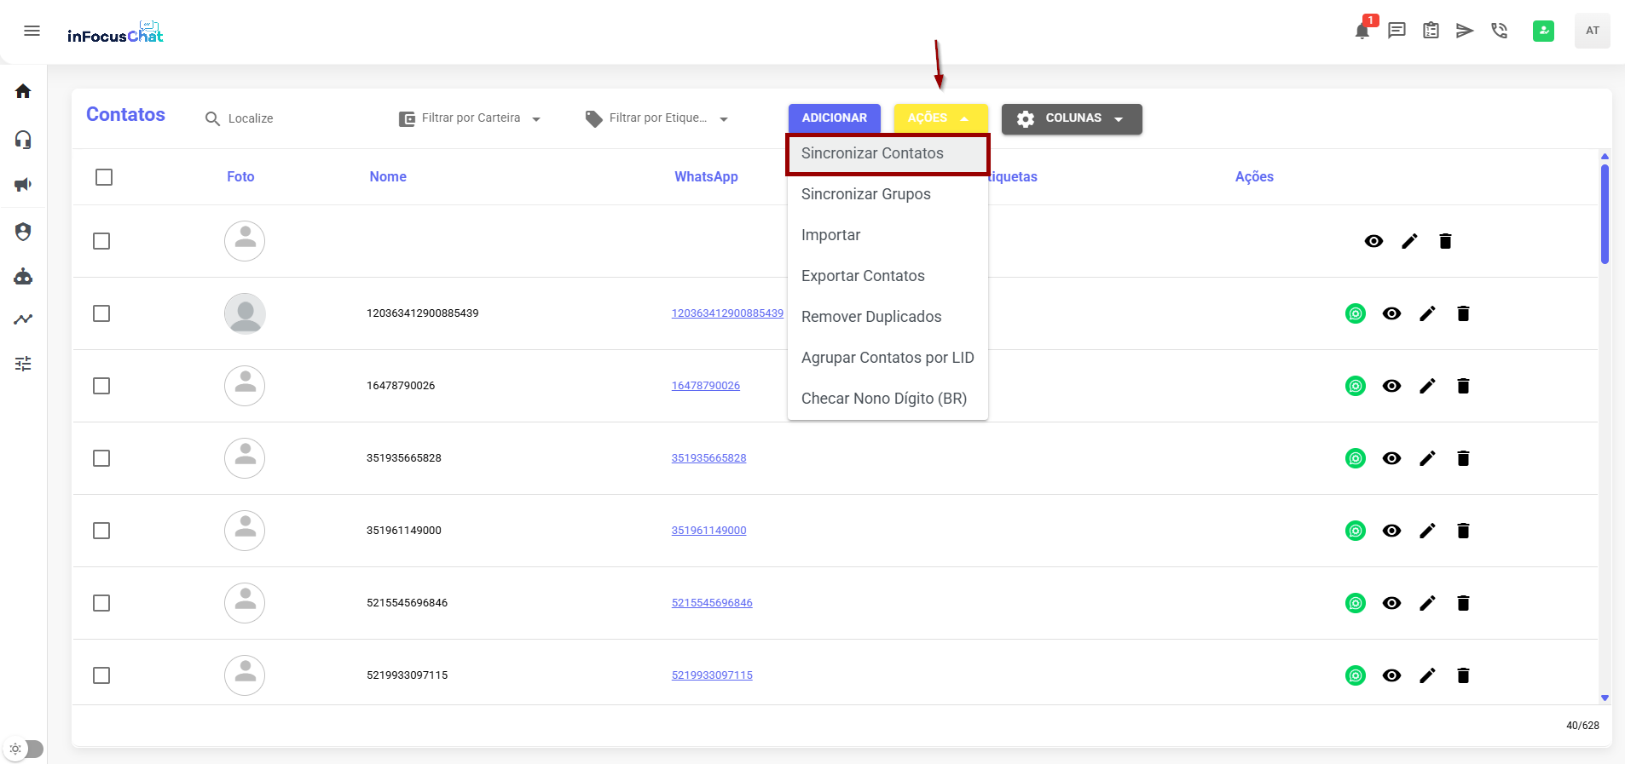Delete contact 351935665828 using trash icon
Viewport: 1625px width, 764px height.
(x=1463, y=458)
